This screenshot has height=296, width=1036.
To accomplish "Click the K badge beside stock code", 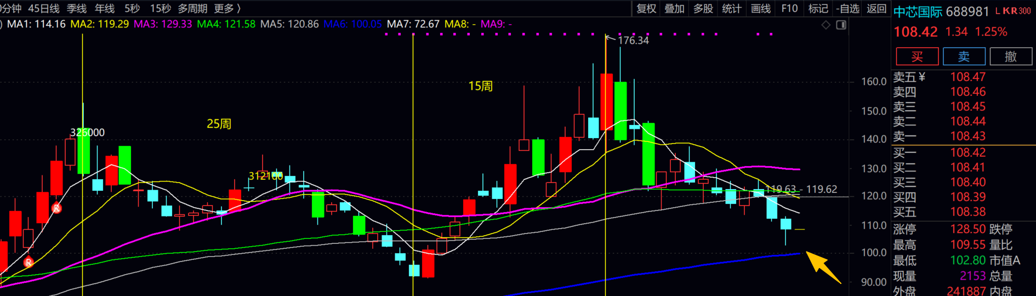I will coord(1006,11).
